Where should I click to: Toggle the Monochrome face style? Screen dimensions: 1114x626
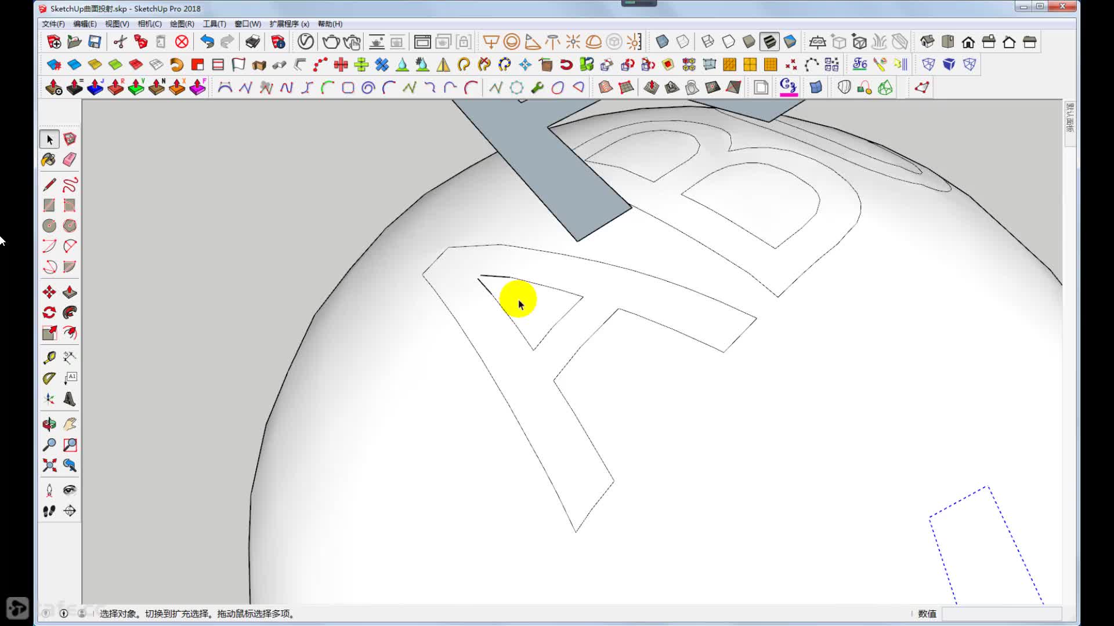click(790, 42)
